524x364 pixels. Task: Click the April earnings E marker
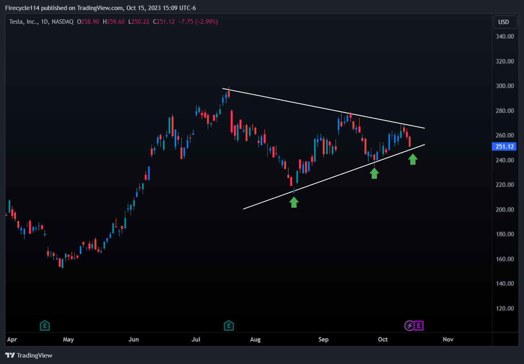pos(45,325)
